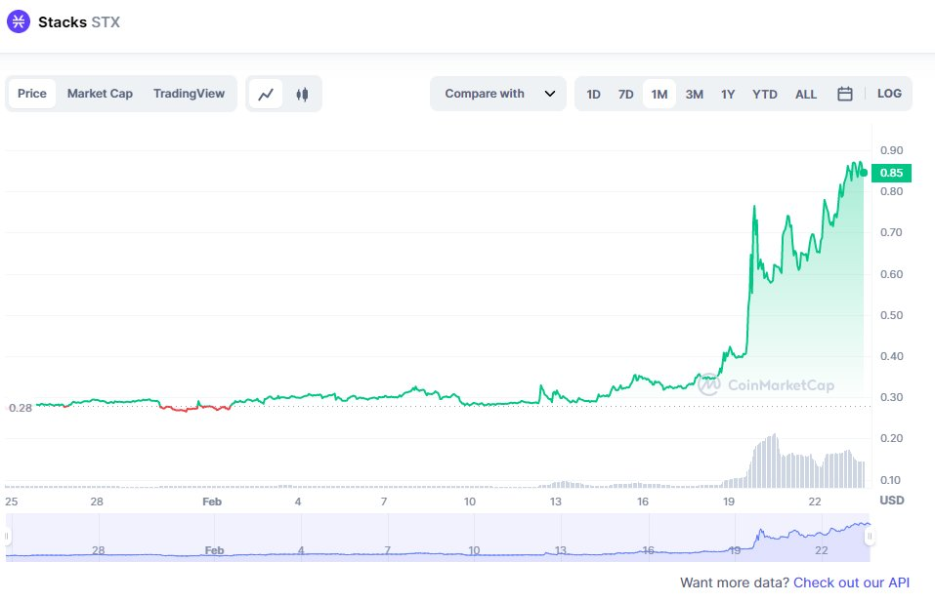935x602 pixels.
Task: Toggle LOG scale on chart
Action: 889,94
